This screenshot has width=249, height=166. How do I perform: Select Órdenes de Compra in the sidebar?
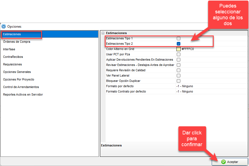17,42
